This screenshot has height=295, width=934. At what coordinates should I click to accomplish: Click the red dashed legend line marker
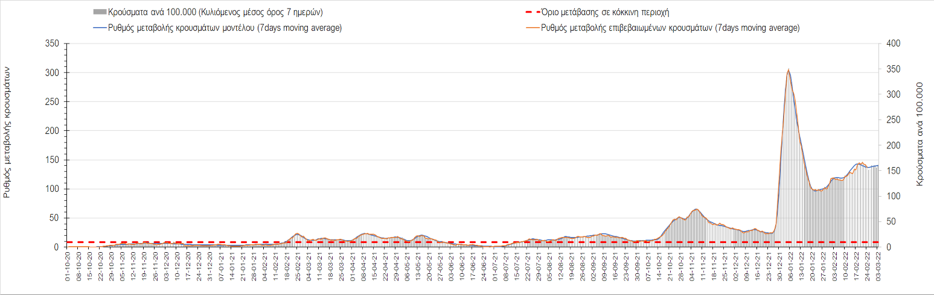click(x=532, y=12)
